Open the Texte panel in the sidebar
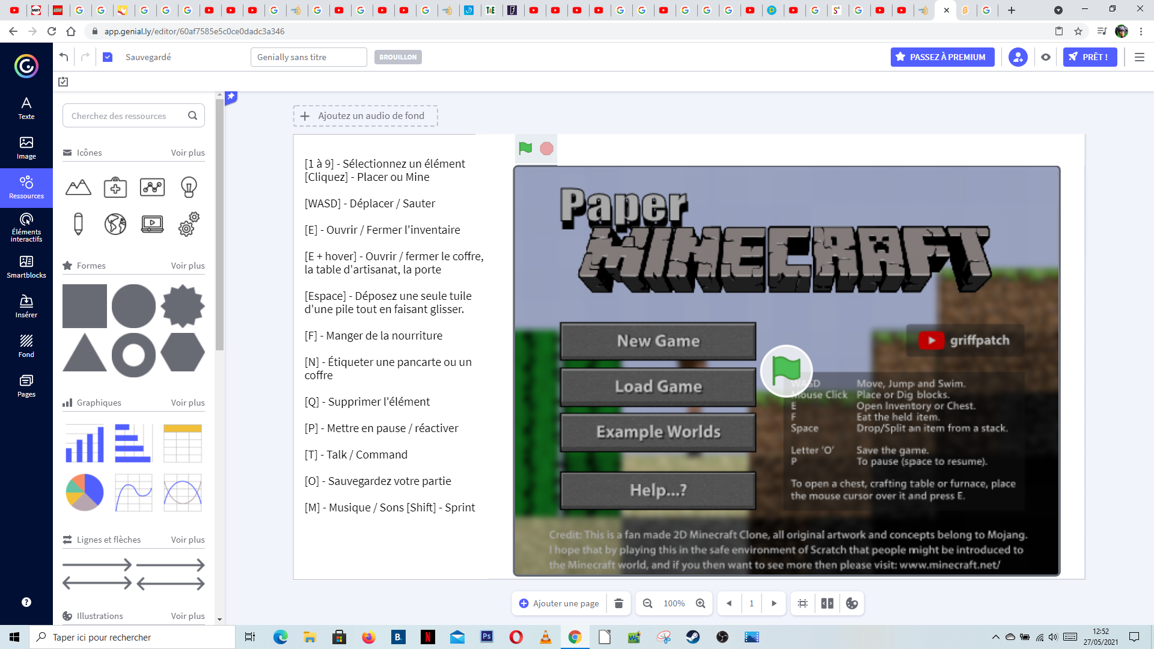1154x649 pixels. pyautogui.click(x=26, y=108)
